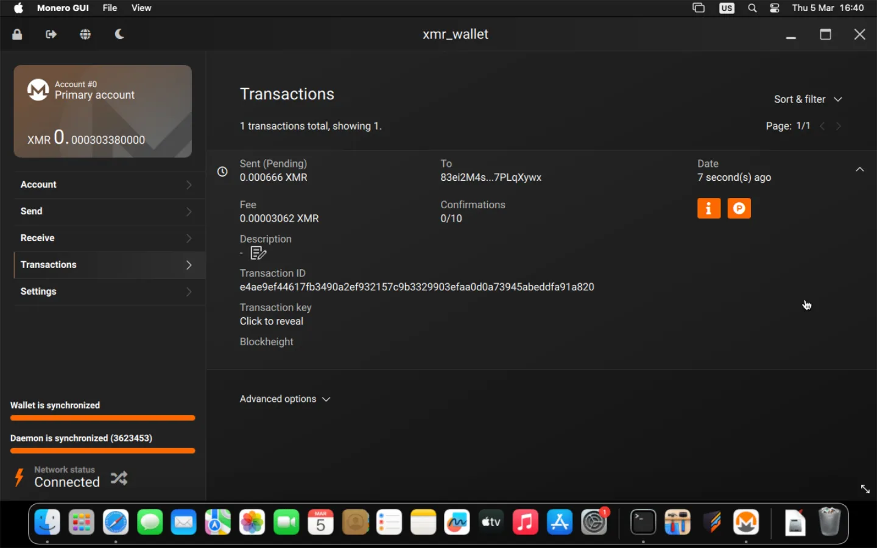Click the Stage Manager menu bar icon
877x548 pixels.
tap(699, 8)
